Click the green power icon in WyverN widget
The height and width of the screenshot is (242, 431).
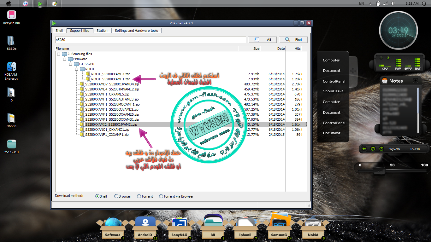381,149
